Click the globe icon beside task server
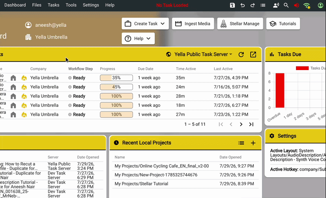 (x=169, y=55)
